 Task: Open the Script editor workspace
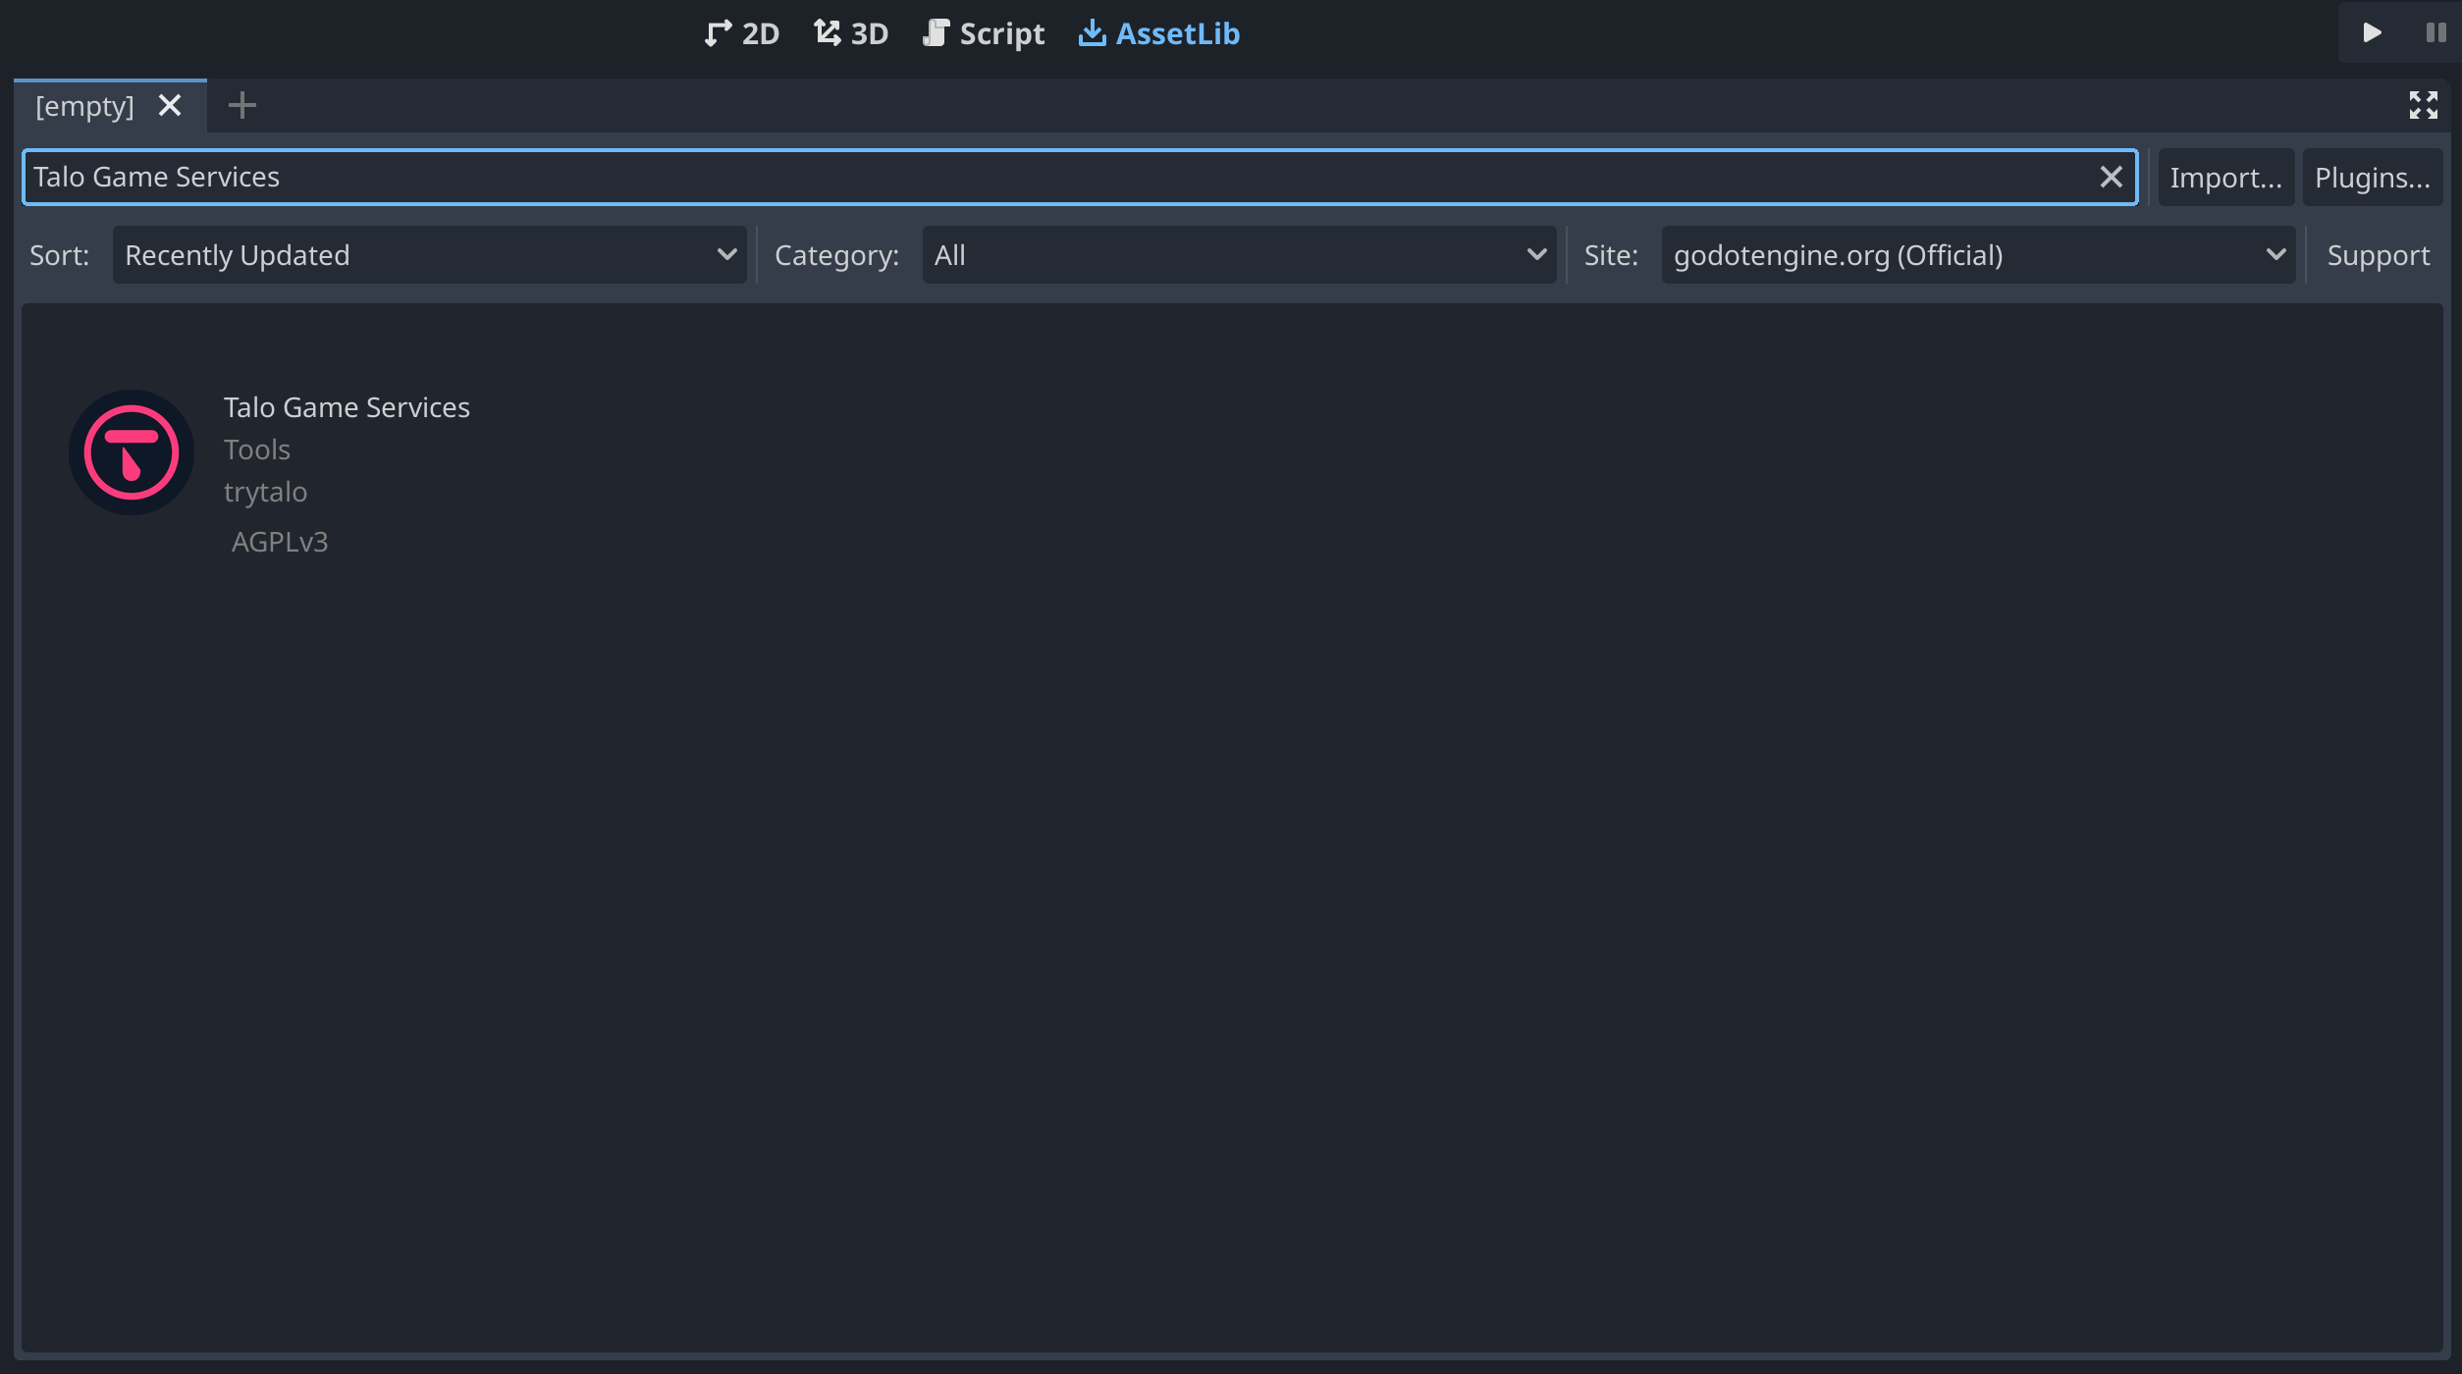(984, 33)
